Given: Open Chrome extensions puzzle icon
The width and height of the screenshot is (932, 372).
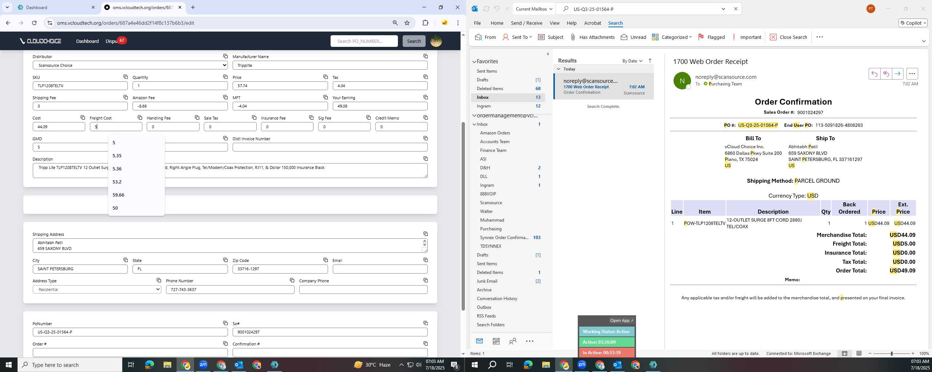Looking at the screenshot, I should (425, 23).
